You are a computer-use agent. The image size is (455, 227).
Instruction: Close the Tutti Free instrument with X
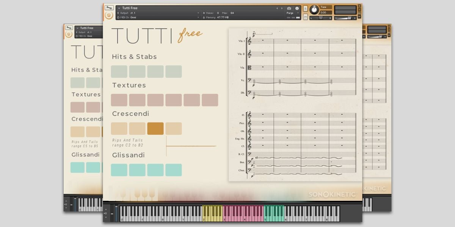(359, 6)
